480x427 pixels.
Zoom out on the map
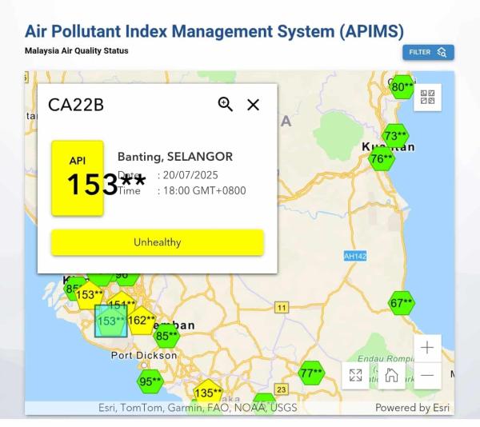click(x=428, y=376)
